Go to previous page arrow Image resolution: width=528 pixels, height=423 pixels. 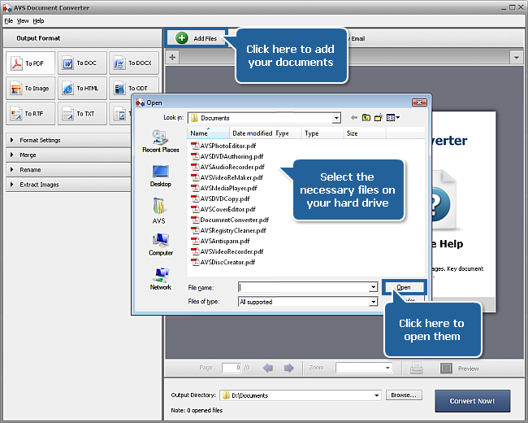pyautogui.click(x=268, y=368)
